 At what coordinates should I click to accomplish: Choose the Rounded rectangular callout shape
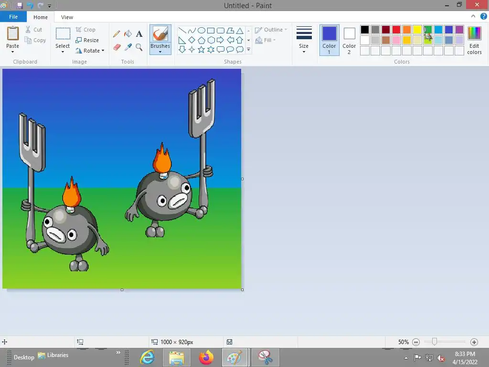[x=221, y=49]
